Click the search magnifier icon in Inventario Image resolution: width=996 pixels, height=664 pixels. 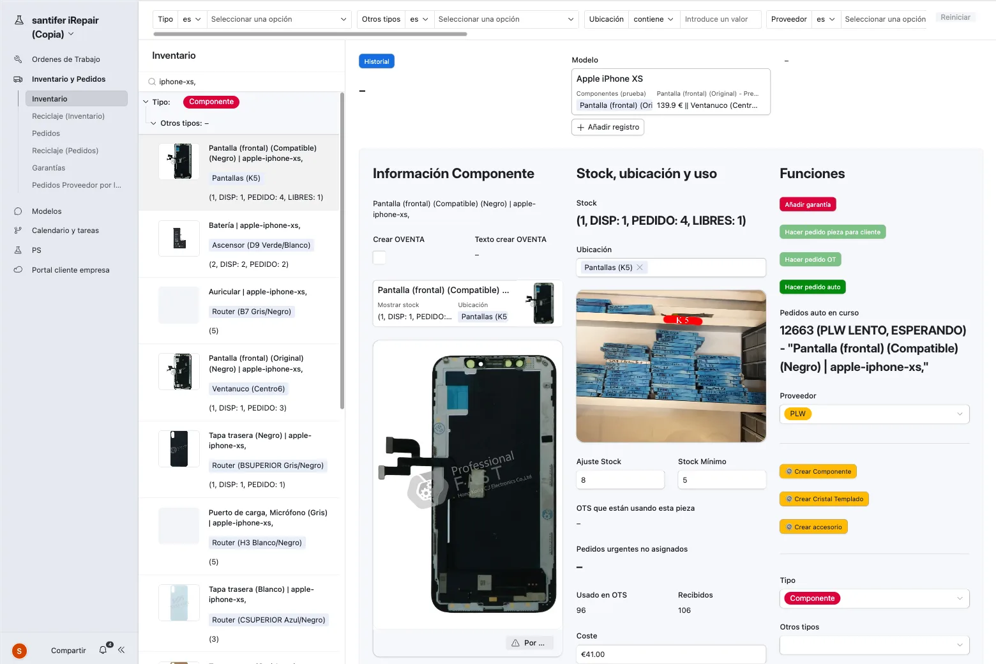point(152,82)
